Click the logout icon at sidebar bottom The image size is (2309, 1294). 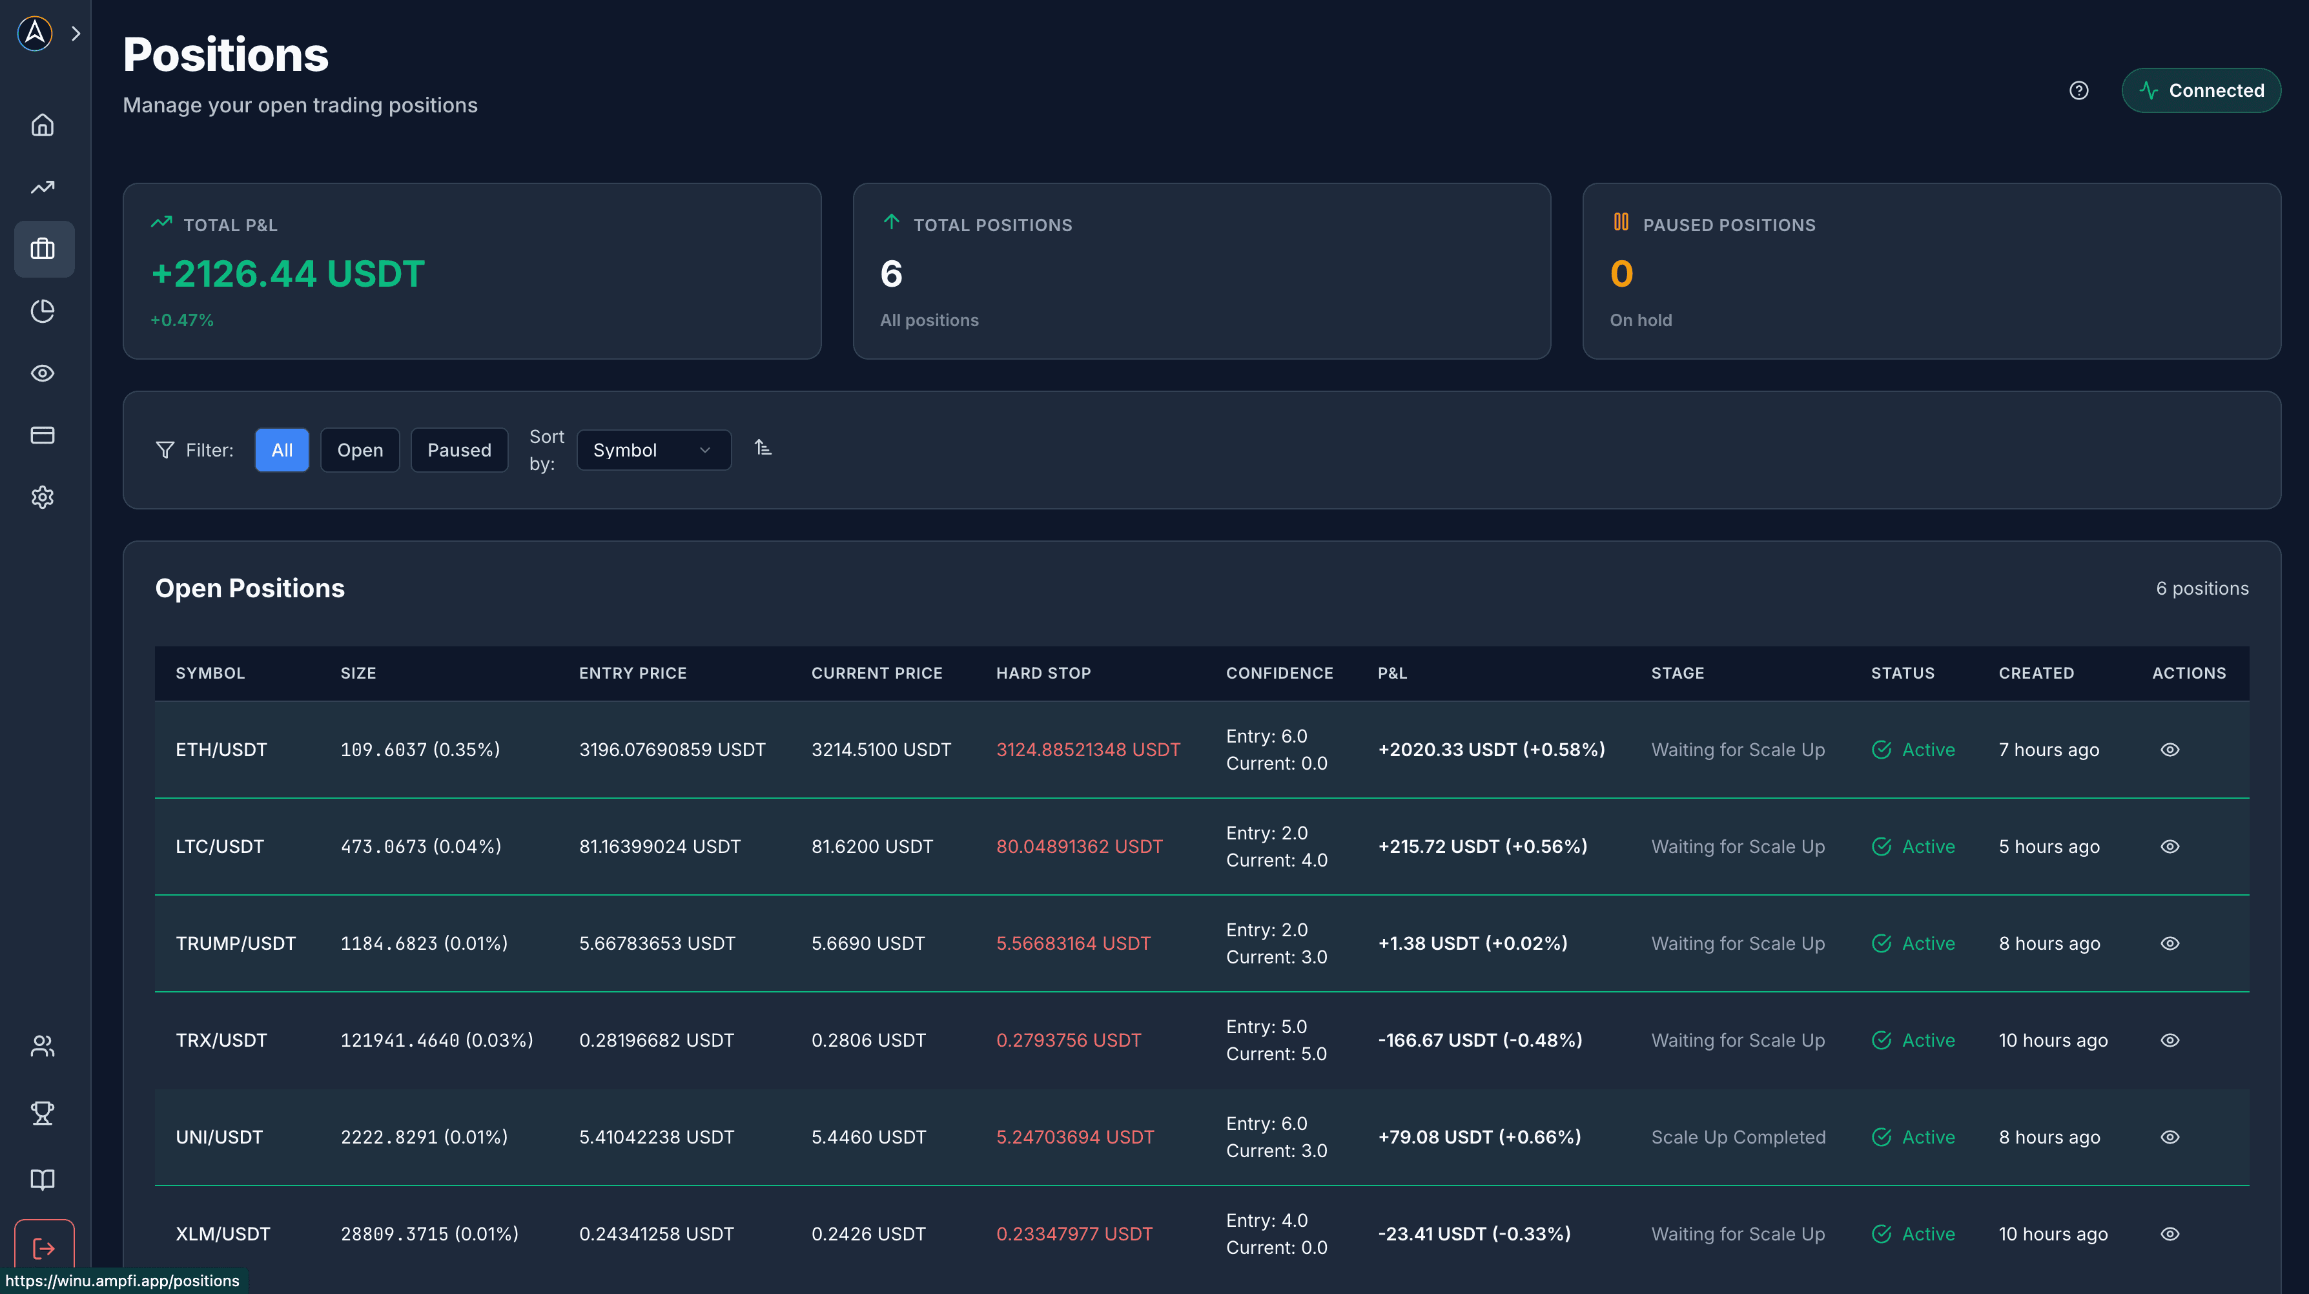coord(43,1246)
